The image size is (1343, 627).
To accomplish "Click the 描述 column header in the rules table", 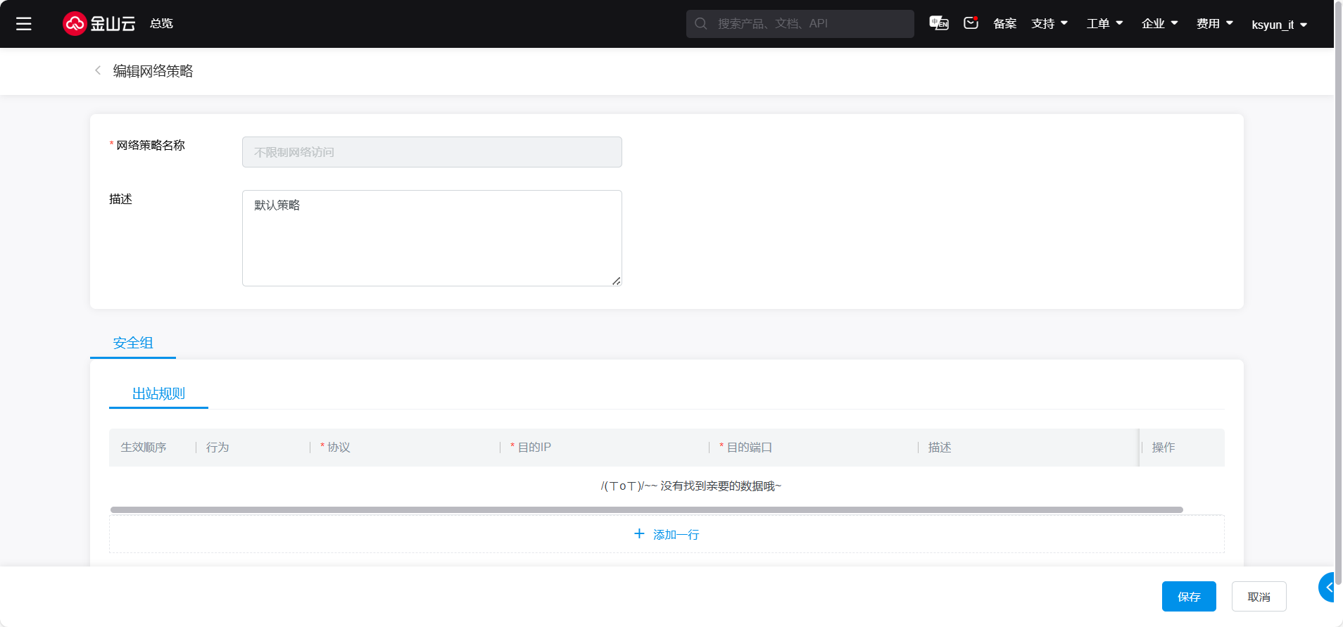I will click(x=940, y=448).
